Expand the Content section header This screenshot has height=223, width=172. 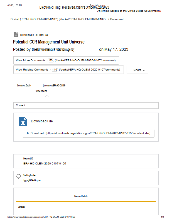pos(86,105)
